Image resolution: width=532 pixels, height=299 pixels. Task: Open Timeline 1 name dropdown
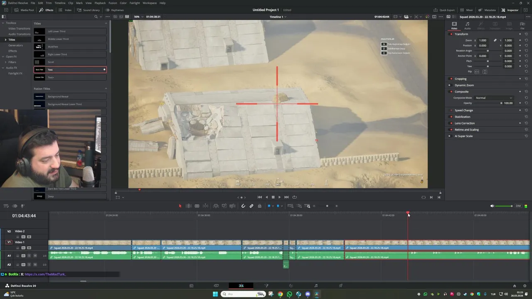[x=278, y=17]
